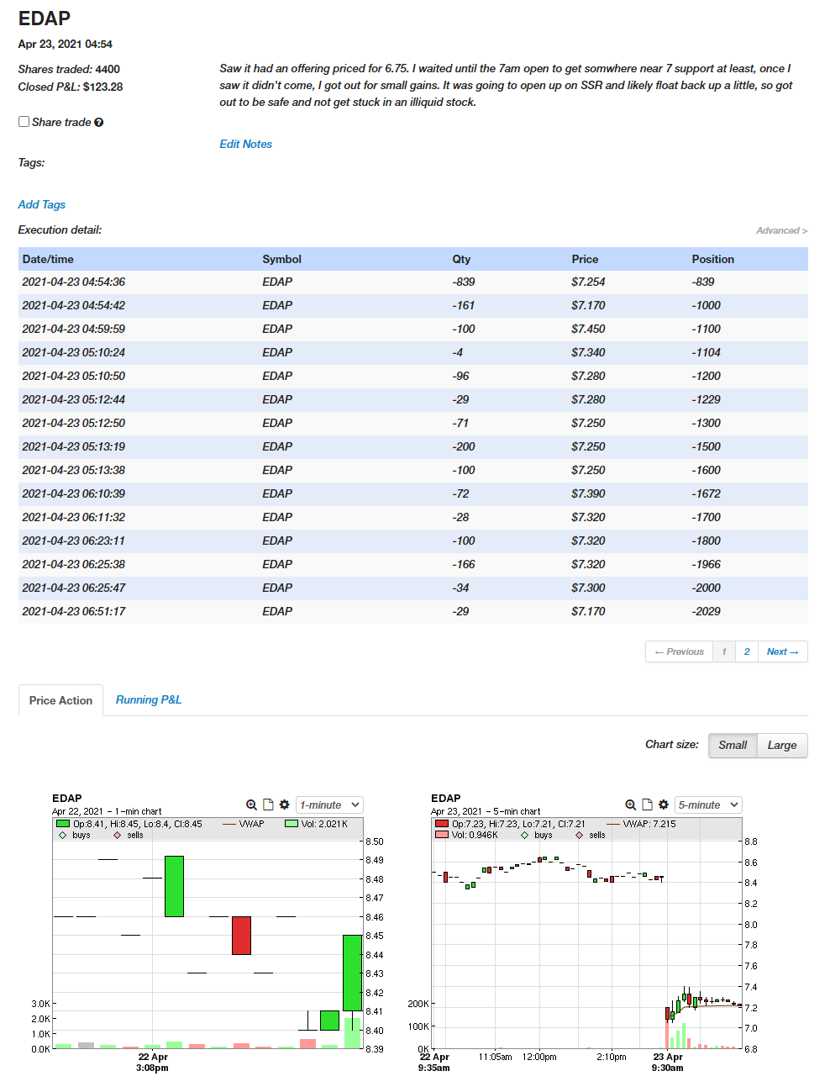Expand Advanced execution details

pos(781,230)
